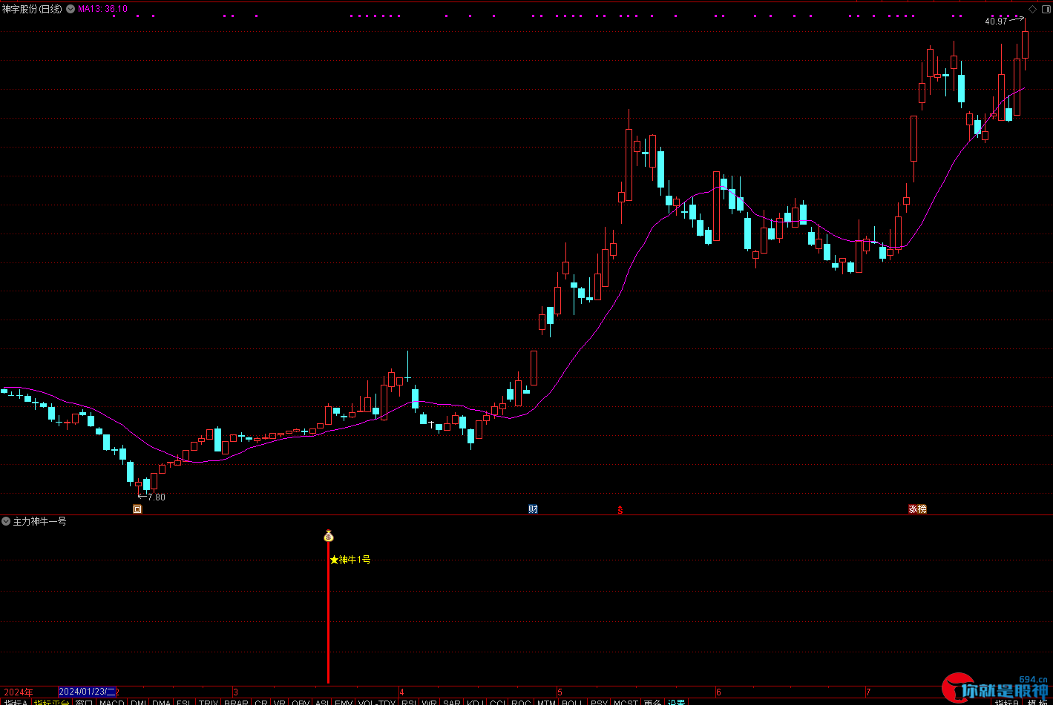Open the OBV indicator tab
The width and height of the screenshot is (1053, 705).
point(301,701)
